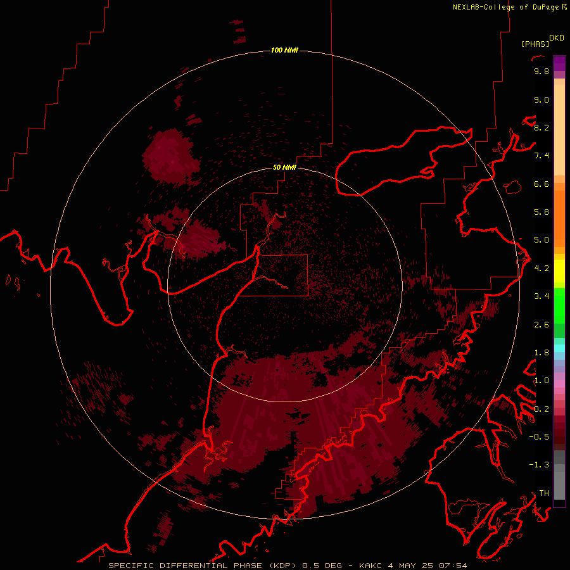The height and width of the screenshot is (570, 570).
Task: Click the 1.8 value on the color scale
Action: click(x=541, y=353)
